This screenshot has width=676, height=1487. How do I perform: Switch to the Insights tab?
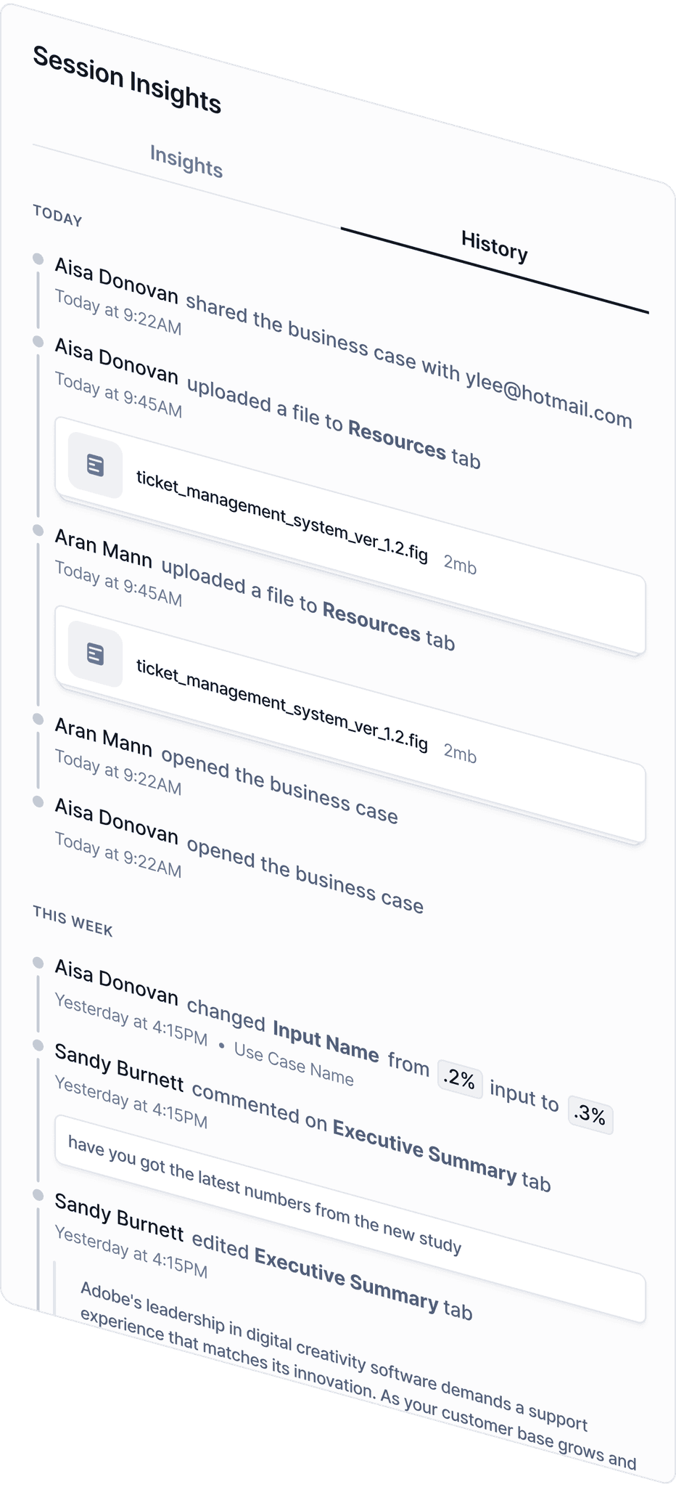tap(186, 161)
